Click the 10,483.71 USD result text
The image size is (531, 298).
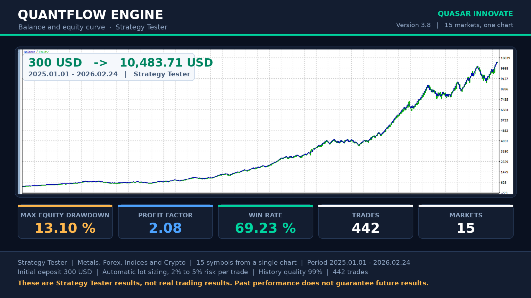coord(166,62)
